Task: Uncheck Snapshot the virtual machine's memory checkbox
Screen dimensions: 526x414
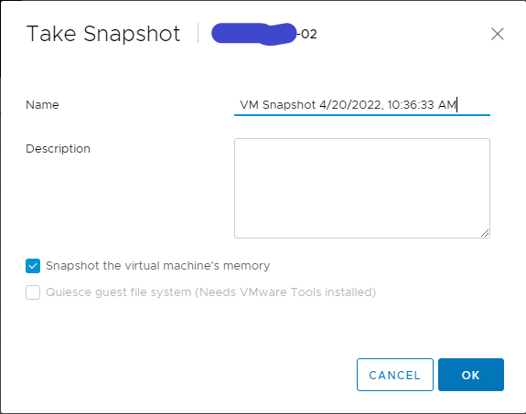Action: pos(33,266)
